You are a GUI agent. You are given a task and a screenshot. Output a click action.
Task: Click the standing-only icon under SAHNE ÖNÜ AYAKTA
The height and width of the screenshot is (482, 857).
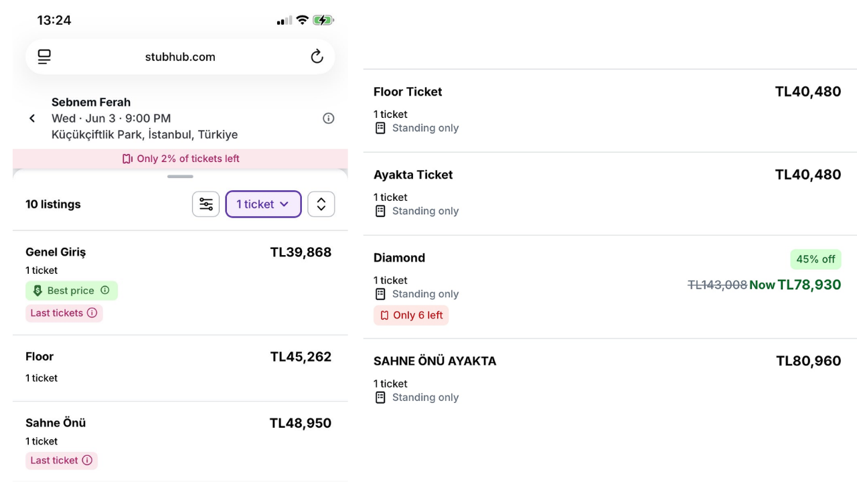(x=380, y=397)
